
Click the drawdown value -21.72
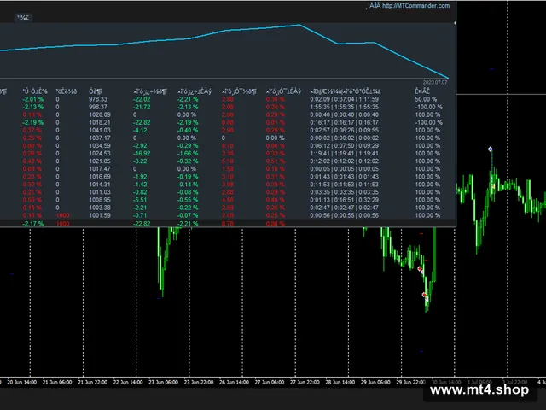(142, 107)
